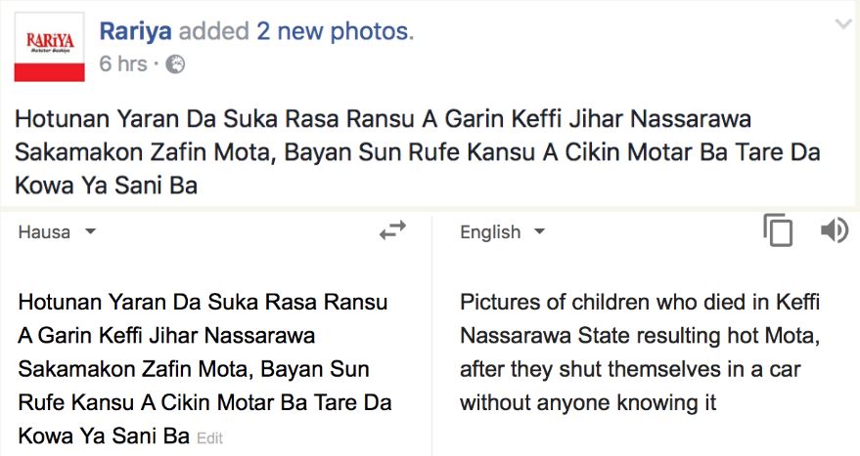Click the 'Hausa' language label
The height and width of the screenshot is (456, 860).
coord(44,232)
